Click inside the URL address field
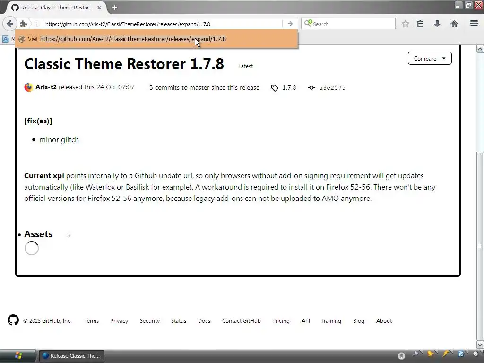 click(162, 24)
